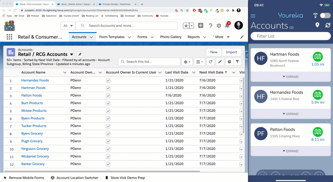Click the edit list pencil icon
333x182 pixels.
(220, 62)
